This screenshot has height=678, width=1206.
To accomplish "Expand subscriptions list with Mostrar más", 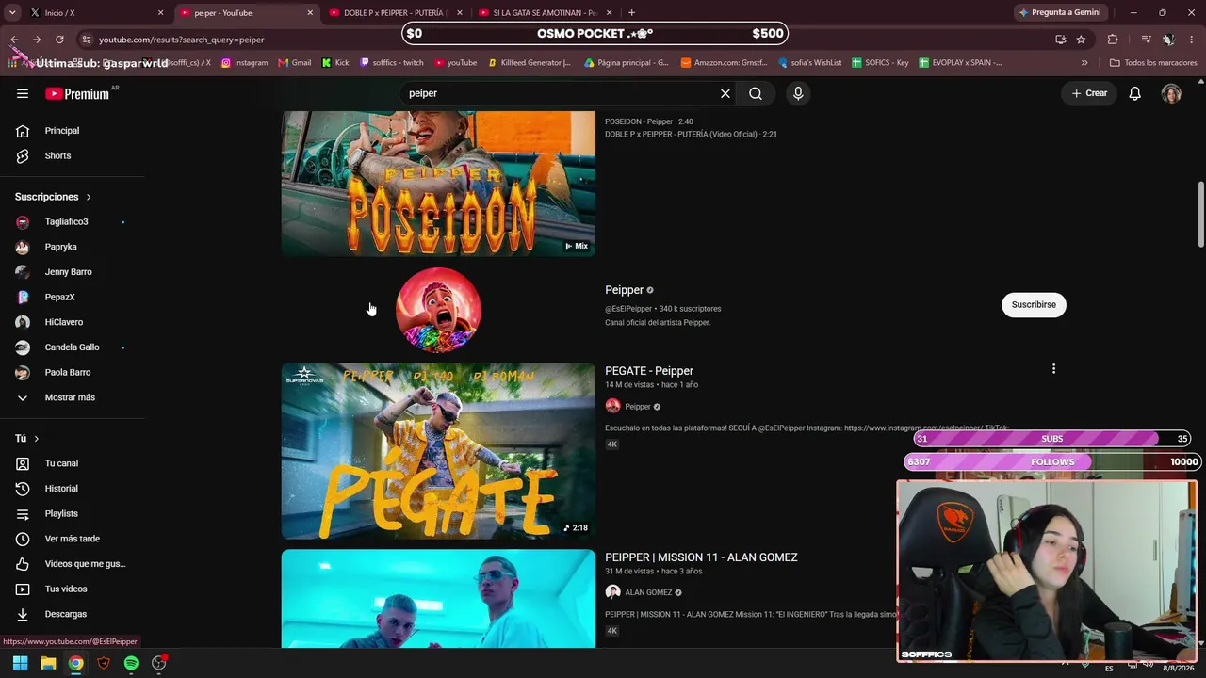I will (x=72, y=397).
